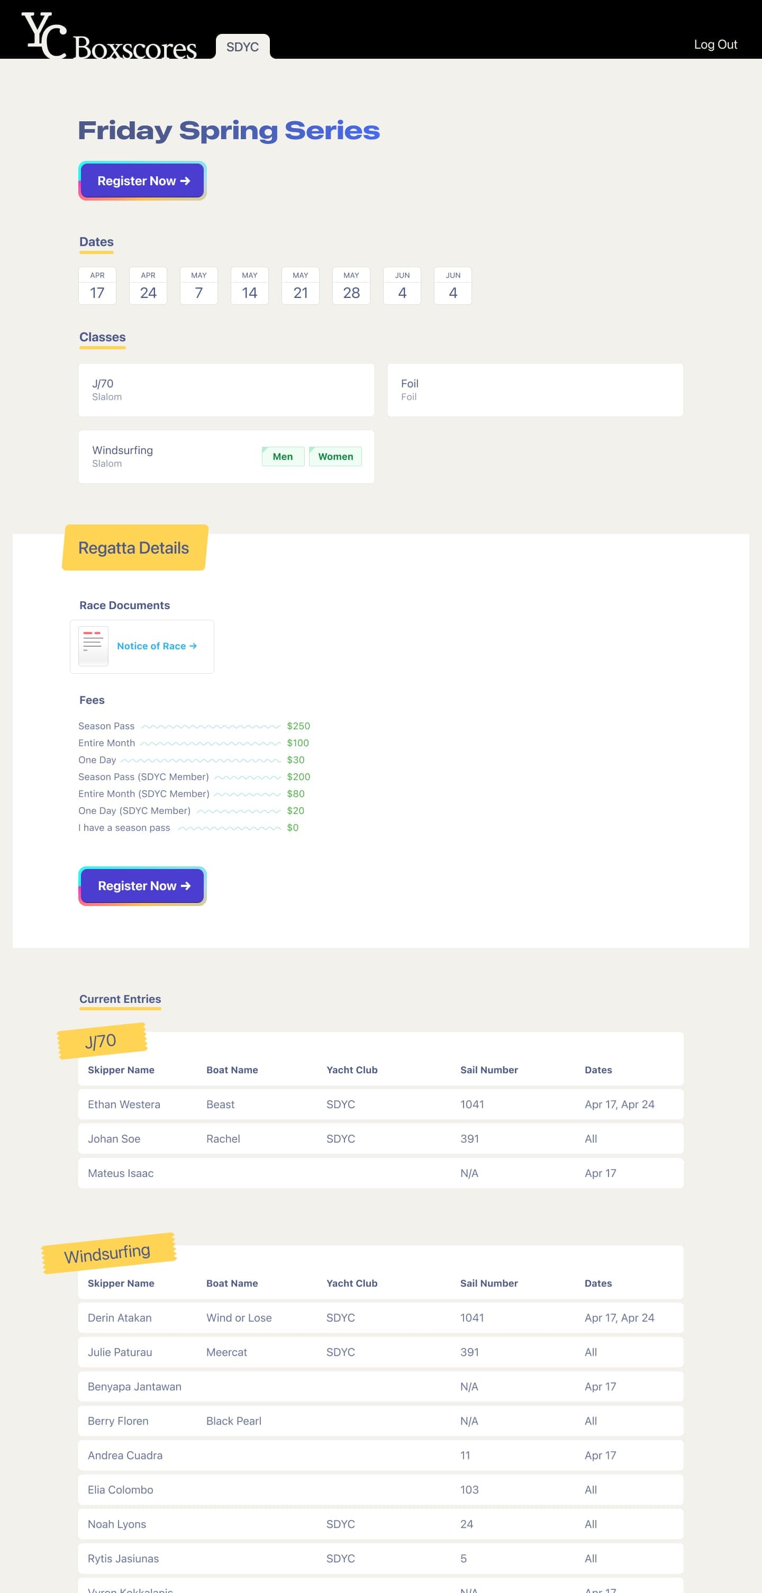Image resolution: width=762 pixels, height=1593 pixels.
Task: Pick the May 28 date tile
Action: coord(351,286)
